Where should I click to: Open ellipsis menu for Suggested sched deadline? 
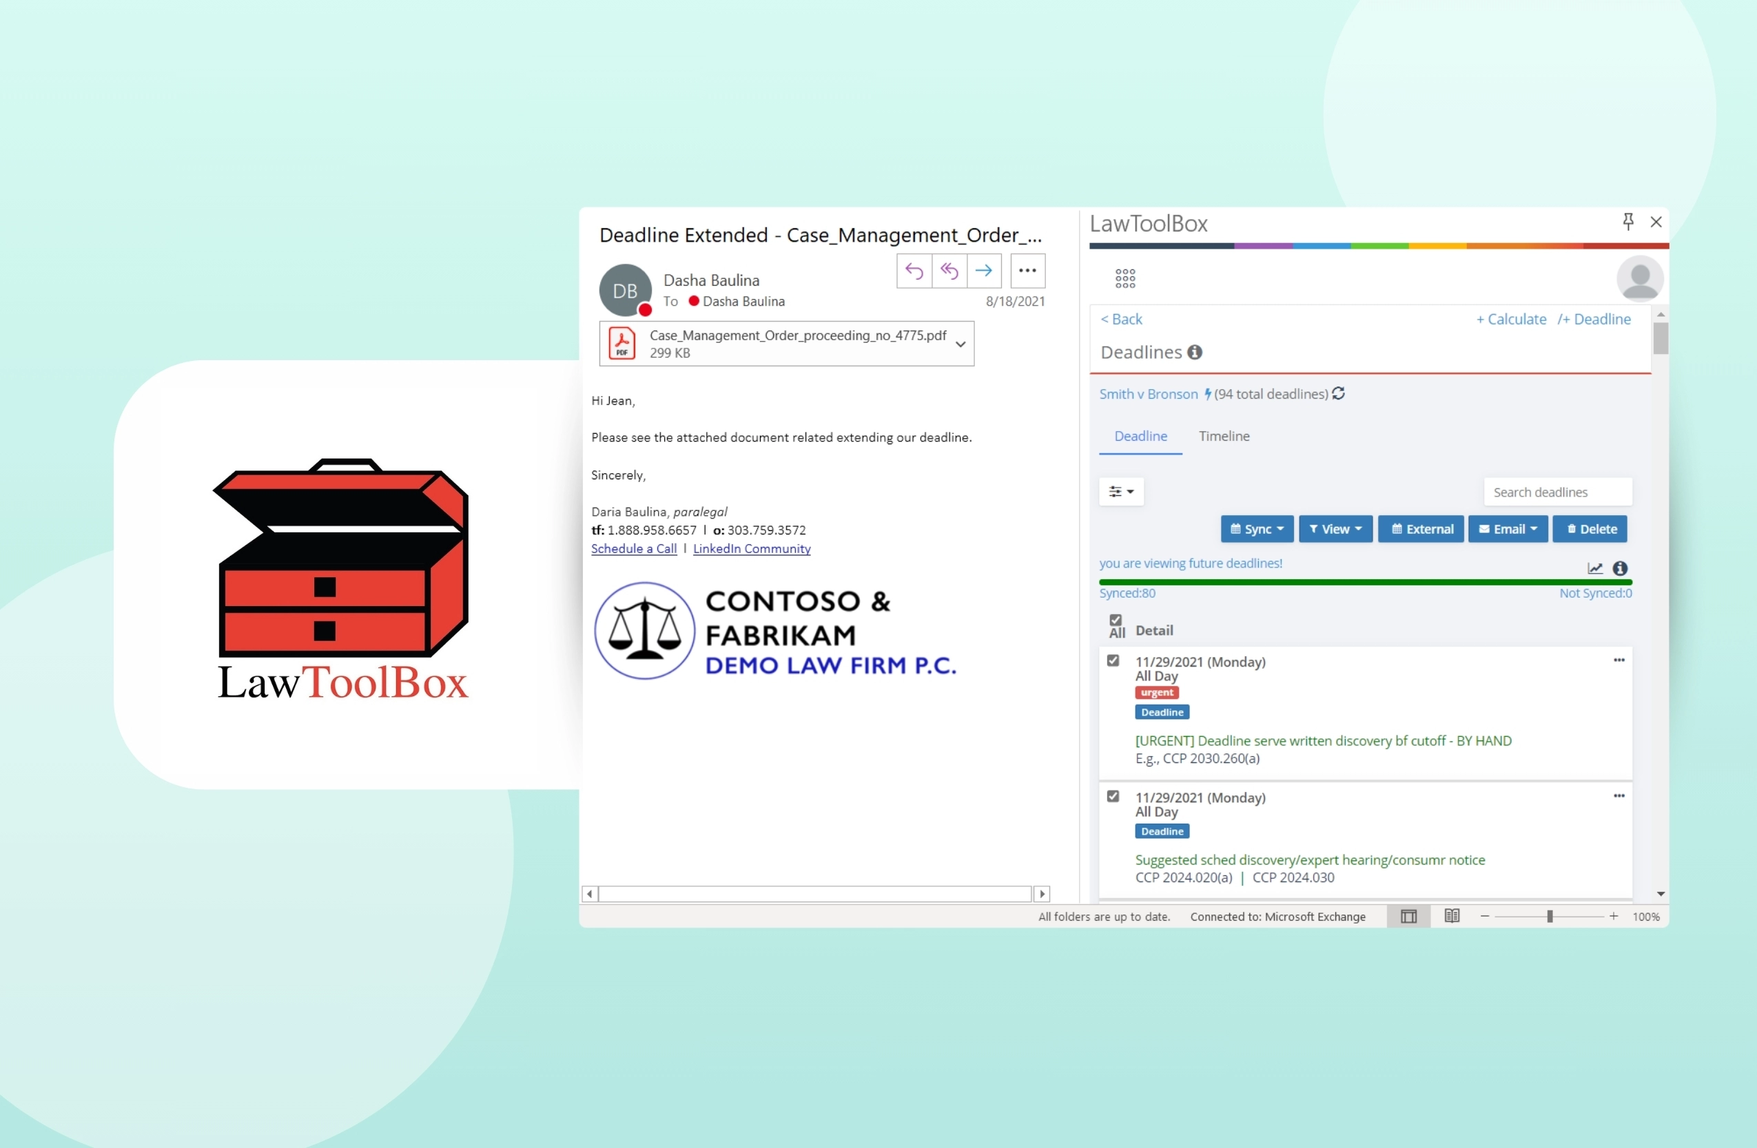(1619, 796)
